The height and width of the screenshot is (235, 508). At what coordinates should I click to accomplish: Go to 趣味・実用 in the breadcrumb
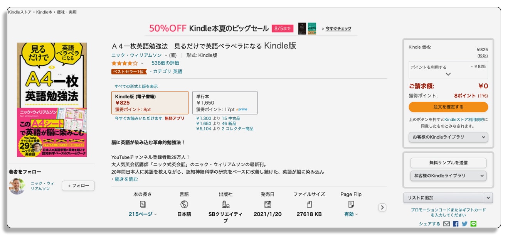pos(66,12)
